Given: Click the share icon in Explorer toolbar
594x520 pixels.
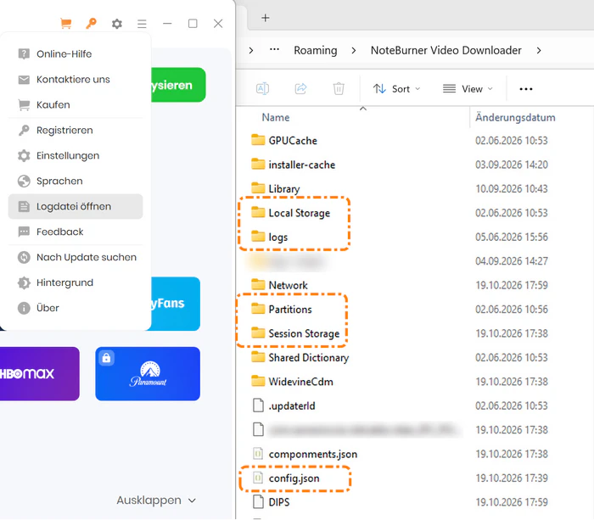Looking at the screenshot, I should click(300, 88).
